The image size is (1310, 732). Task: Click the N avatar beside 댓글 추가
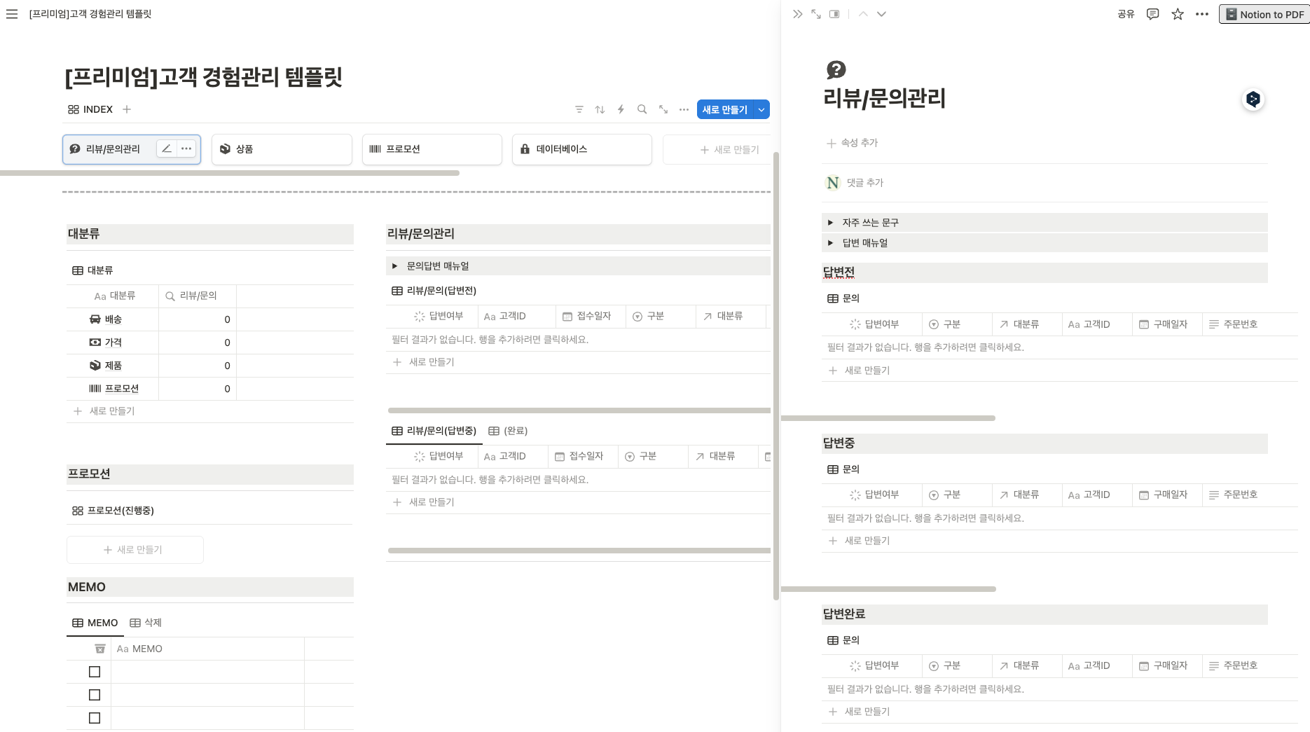pos(833,183)
